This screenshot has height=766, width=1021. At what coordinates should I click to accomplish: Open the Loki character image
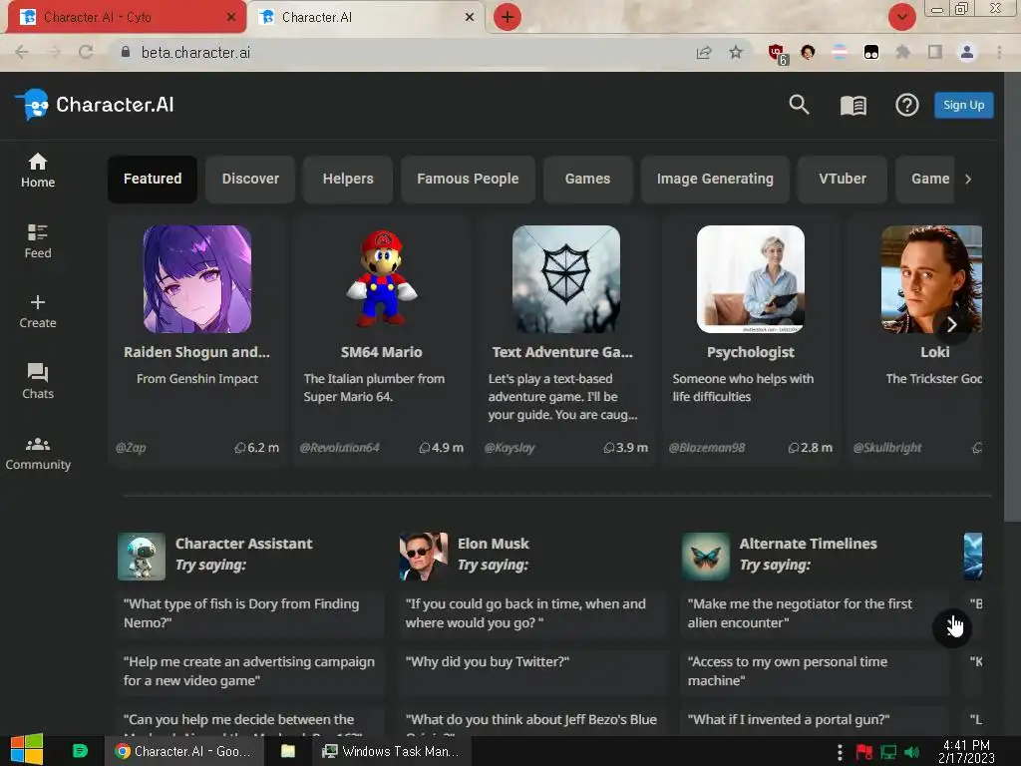(x=931, y=279)
